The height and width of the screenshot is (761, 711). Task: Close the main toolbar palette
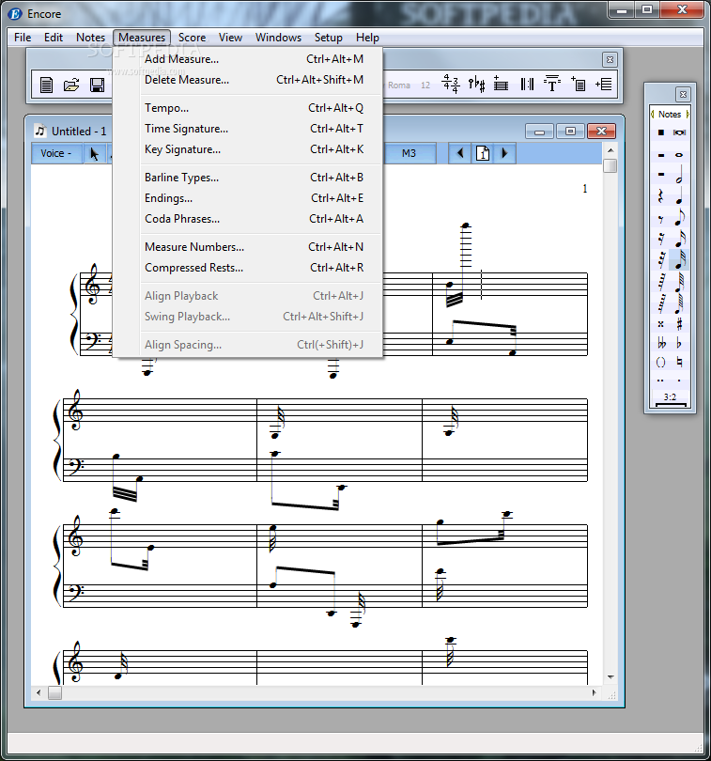[610, 60]
